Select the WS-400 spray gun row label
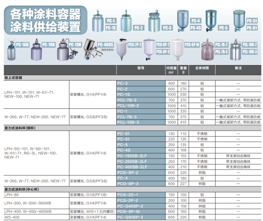This screenshot has width=263, height=221. (12, 217)
